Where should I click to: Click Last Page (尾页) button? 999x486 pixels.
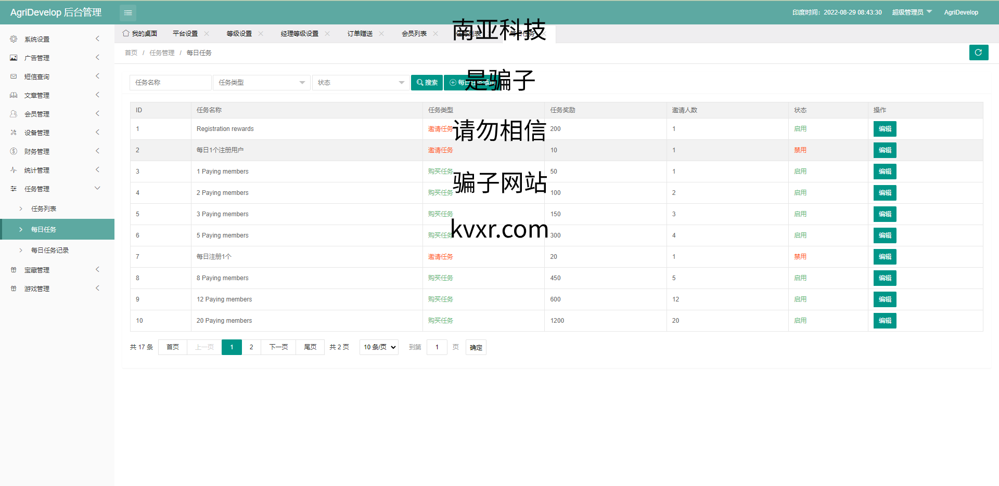point(310,347)
